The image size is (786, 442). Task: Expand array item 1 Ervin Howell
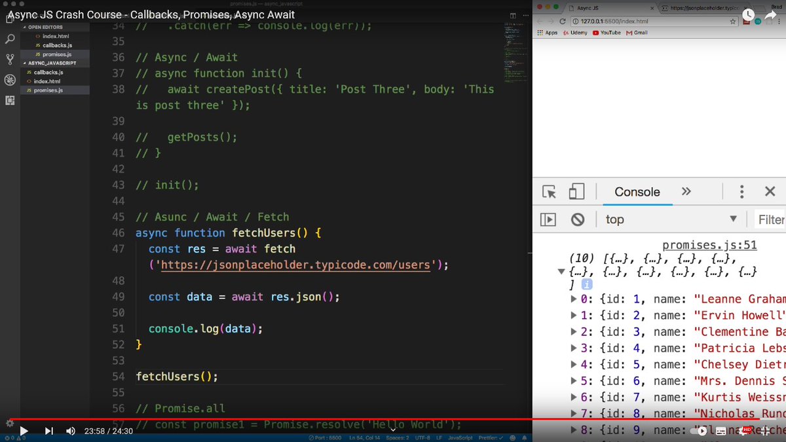coord(574,316)
